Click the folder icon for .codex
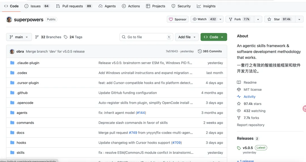This screenshot has width=306, height=162. click(12, 73)
